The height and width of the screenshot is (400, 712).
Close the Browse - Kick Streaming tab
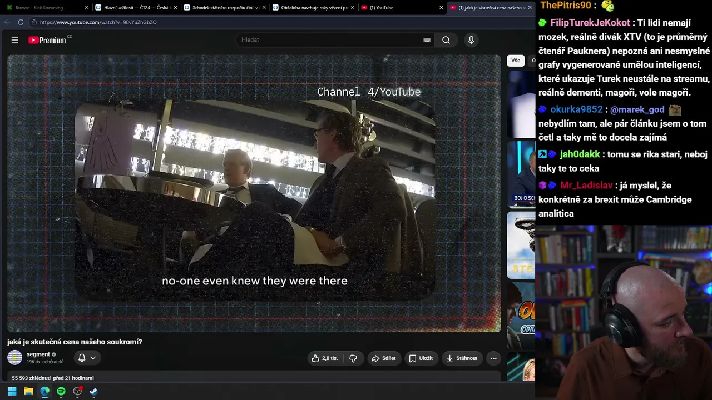(x=87, y=8)
